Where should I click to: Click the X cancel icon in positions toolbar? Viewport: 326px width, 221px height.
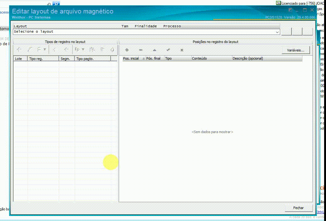[x=182, y=50]
